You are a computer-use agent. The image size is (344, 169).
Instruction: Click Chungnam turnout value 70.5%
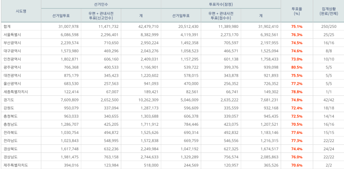297,125
